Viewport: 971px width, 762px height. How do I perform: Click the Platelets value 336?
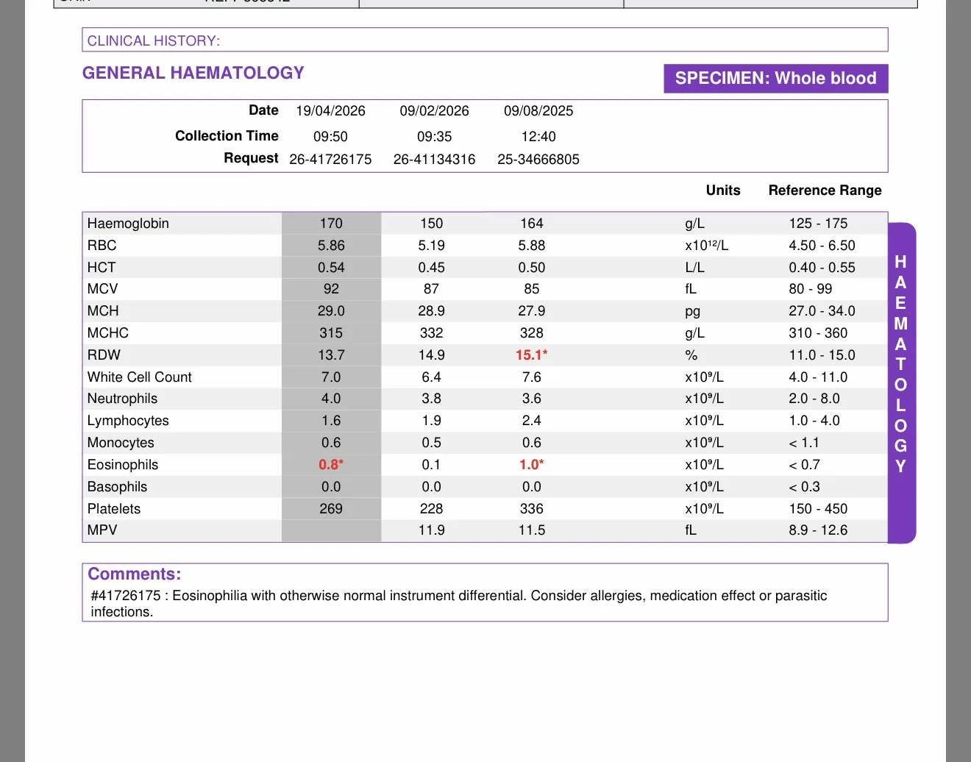[532, 509]
